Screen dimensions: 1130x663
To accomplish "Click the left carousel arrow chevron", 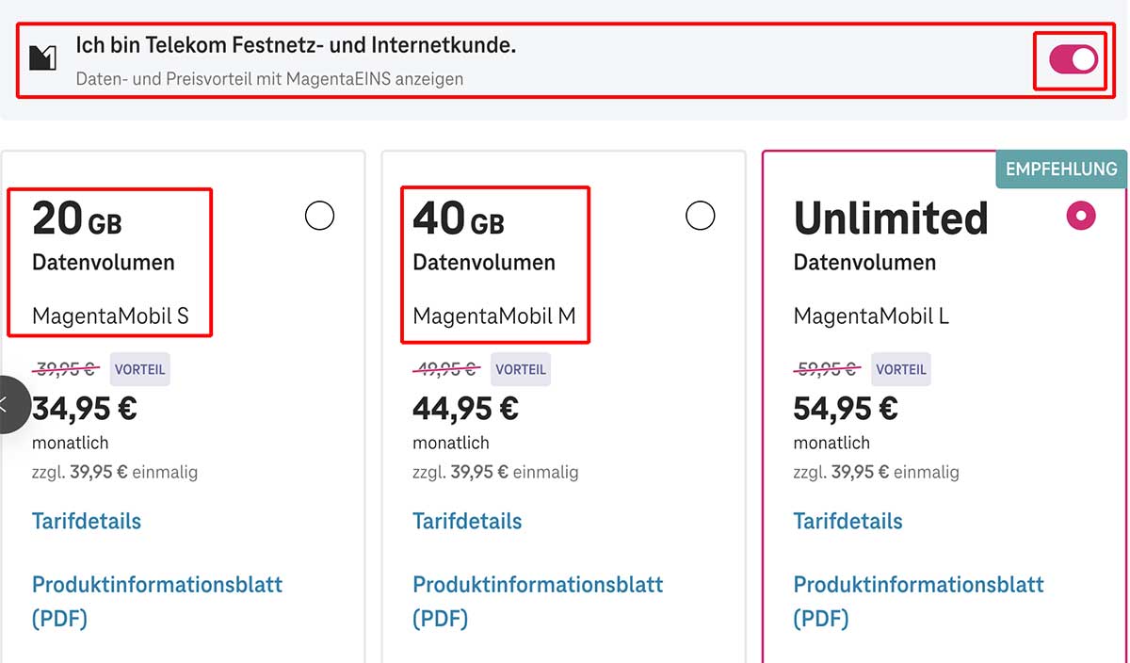I will [x=8, y=403].
